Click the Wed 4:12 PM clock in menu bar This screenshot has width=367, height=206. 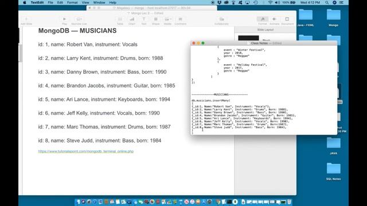[310, 2]
